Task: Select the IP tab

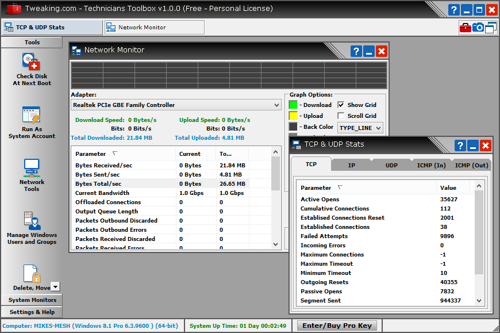Action: point(351,165)
